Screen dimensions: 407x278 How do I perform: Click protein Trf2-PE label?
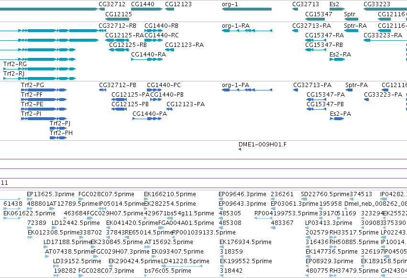(x=32, y=104)
